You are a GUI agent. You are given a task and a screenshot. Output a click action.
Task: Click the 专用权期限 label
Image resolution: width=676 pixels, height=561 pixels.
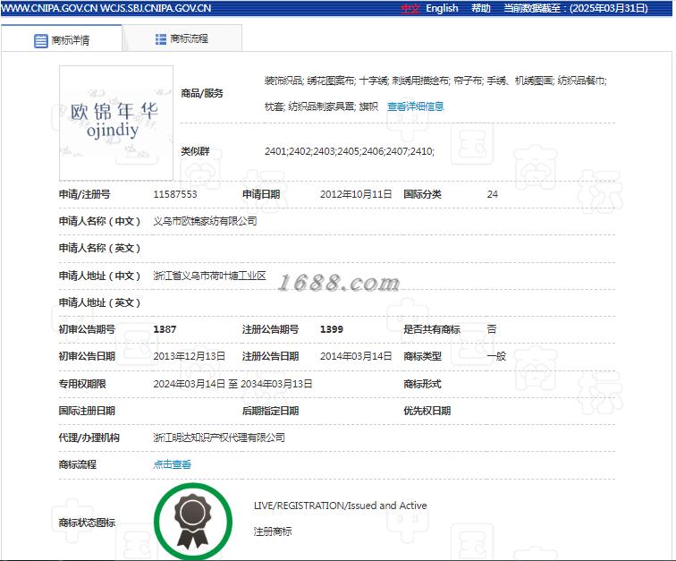[x=82, y=384]
